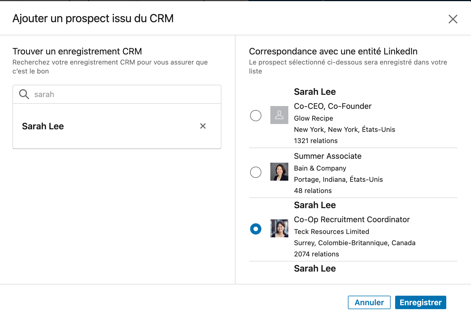
Task: Select the Summer Associate radio button
Action: coord(256,172)
